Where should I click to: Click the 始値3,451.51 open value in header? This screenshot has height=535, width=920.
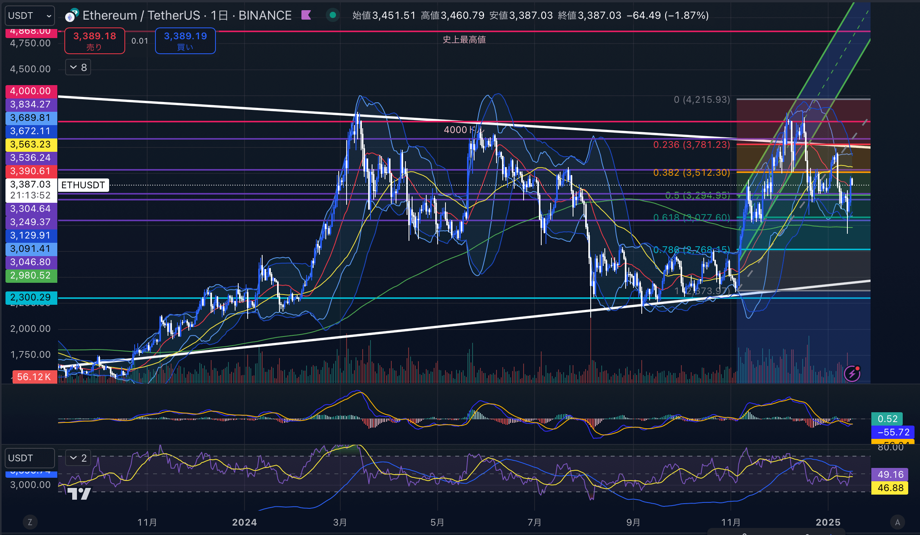(384, 15)
